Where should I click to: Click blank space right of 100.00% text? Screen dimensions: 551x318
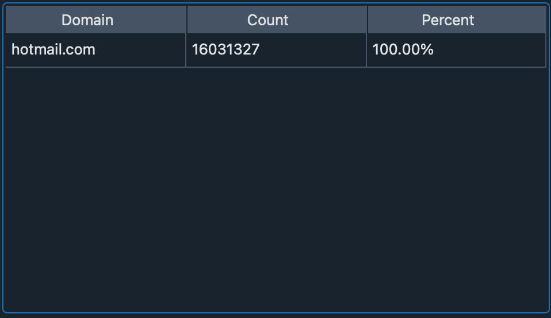pyautogui.click(x=489, y=50)
